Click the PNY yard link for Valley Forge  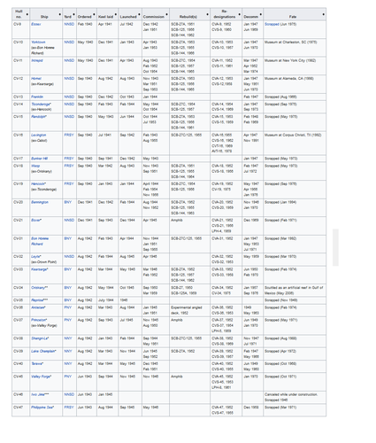tap(68, 377)
